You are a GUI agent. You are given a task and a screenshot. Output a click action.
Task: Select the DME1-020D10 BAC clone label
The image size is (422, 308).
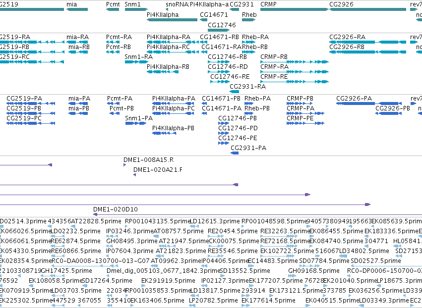pos(116,209)
